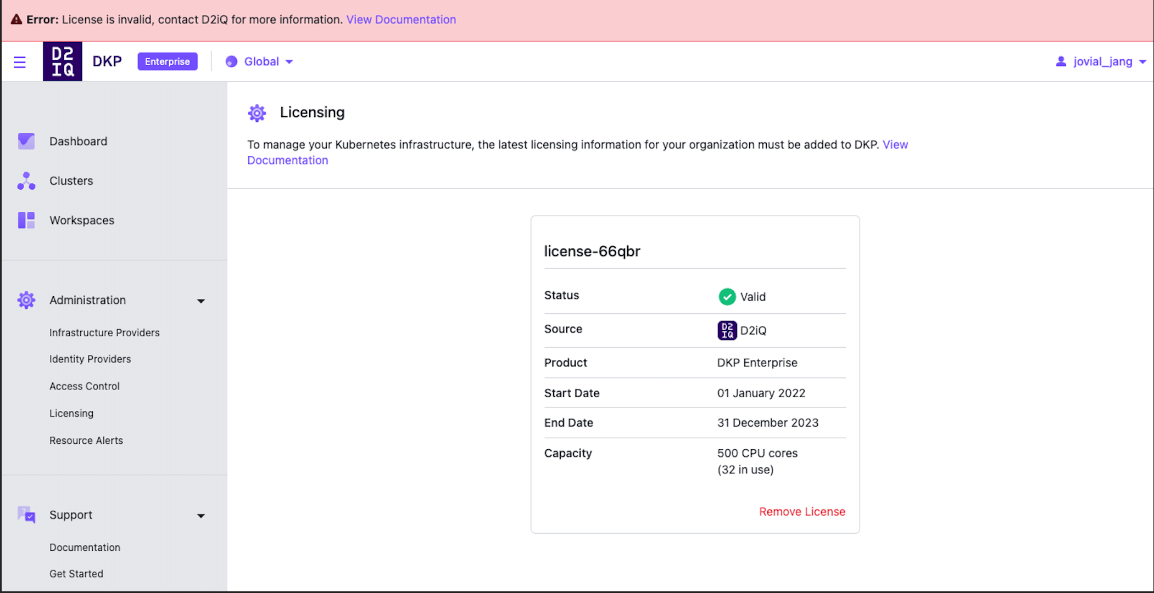Select Identity Providers

90,359
